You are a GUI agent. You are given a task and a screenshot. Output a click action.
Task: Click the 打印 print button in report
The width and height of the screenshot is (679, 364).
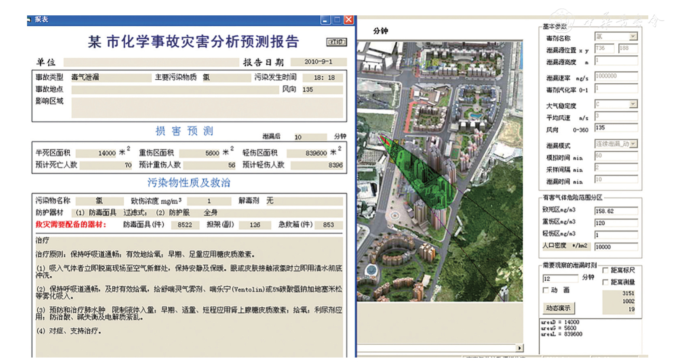click(x=336, y=42)
